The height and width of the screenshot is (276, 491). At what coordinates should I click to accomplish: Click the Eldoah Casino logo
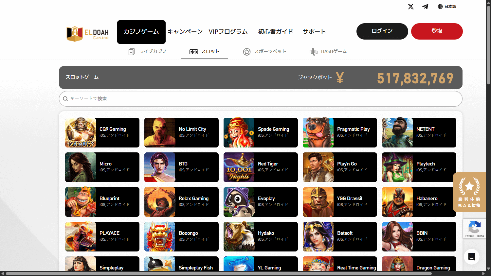point(87,32)
